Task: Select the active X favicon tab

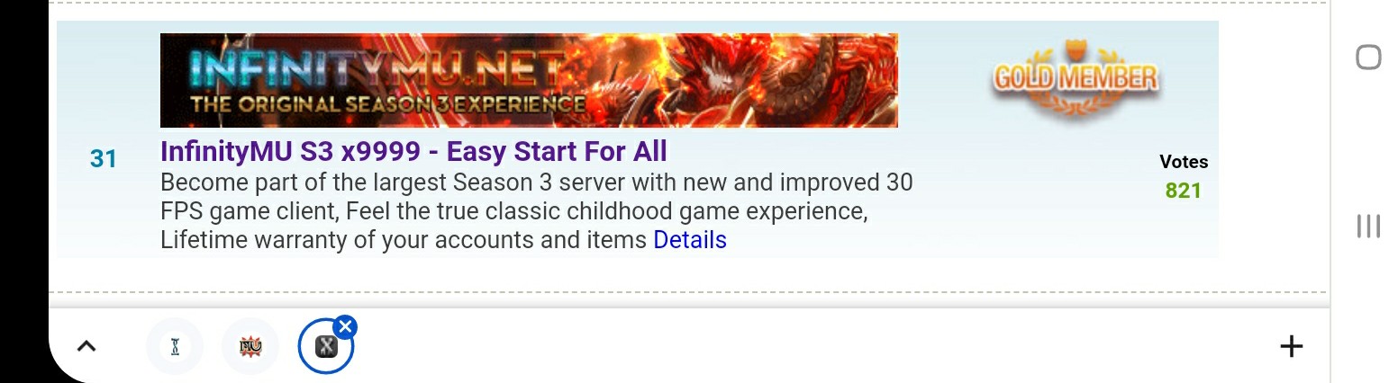Action: click(x=326, y=346)
